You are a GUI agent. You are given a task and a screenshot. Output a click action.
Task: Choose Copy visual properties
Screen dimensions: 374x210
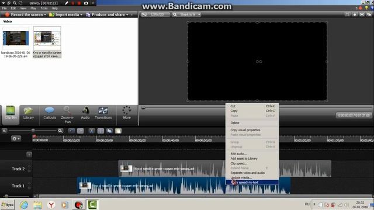coord(252,130)
